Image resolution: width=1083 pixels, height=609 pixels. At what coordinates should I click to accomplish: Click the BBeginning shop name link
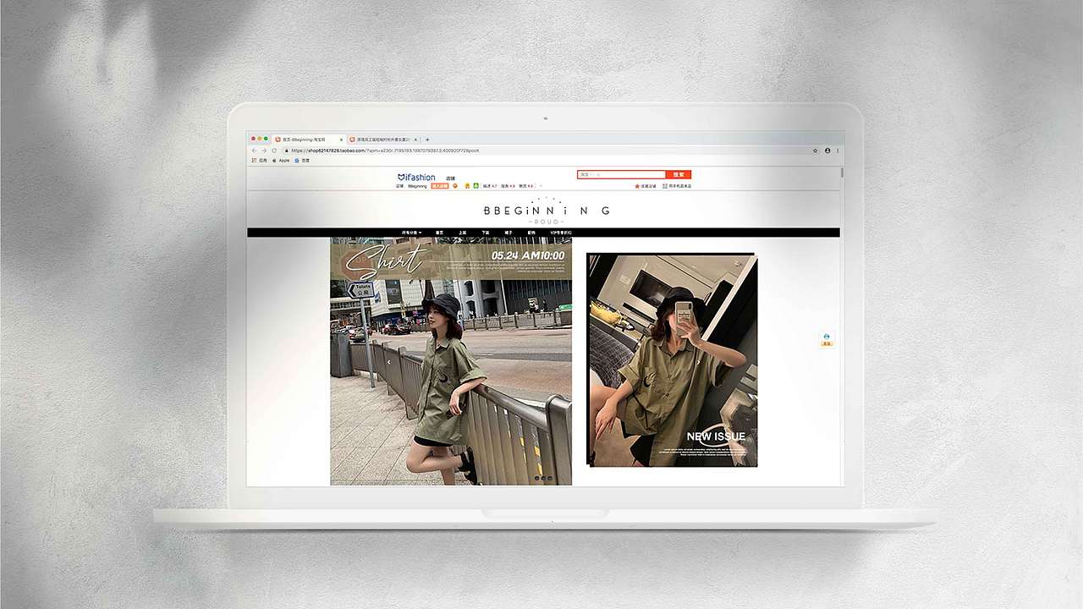tap(417, 186)
